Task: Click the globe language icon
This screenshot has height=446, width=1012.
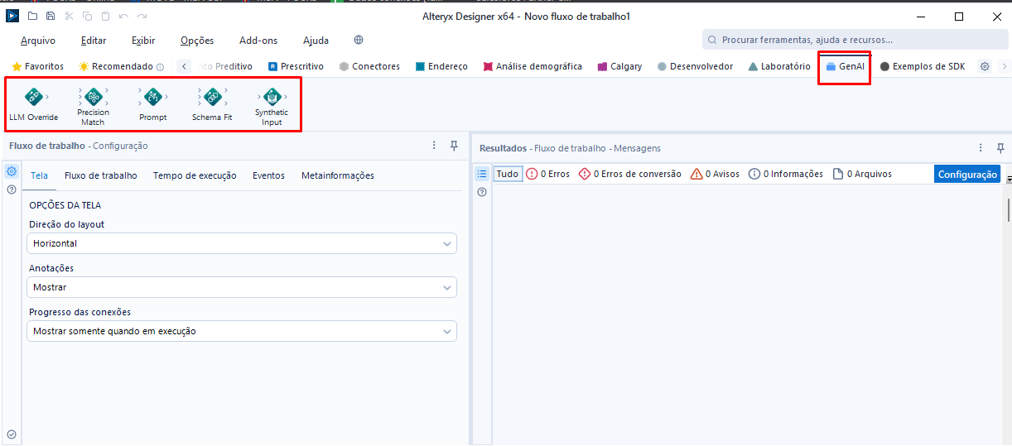Action: (359, 41)
